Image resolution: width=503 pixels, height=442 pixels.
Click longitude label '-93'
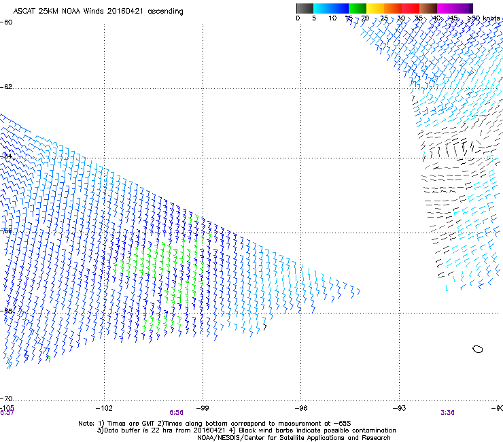[400, 408]
